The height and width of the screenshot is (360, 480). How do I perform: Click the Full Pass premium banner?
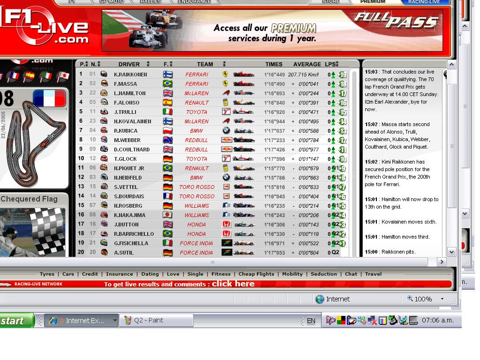[272, 30]
